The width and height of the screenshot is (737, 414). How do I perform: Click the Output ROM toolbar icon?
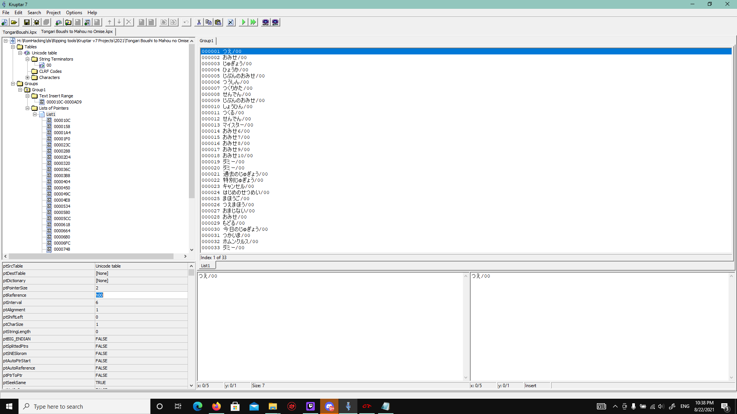tap(275, 22)
